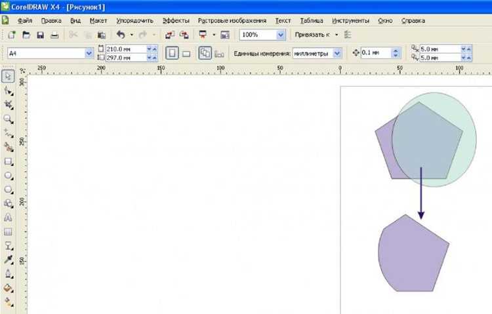This screenshot has height=314, width=492.
Task: Select the Smart Fill tool
Action: (x=8, y=147)
